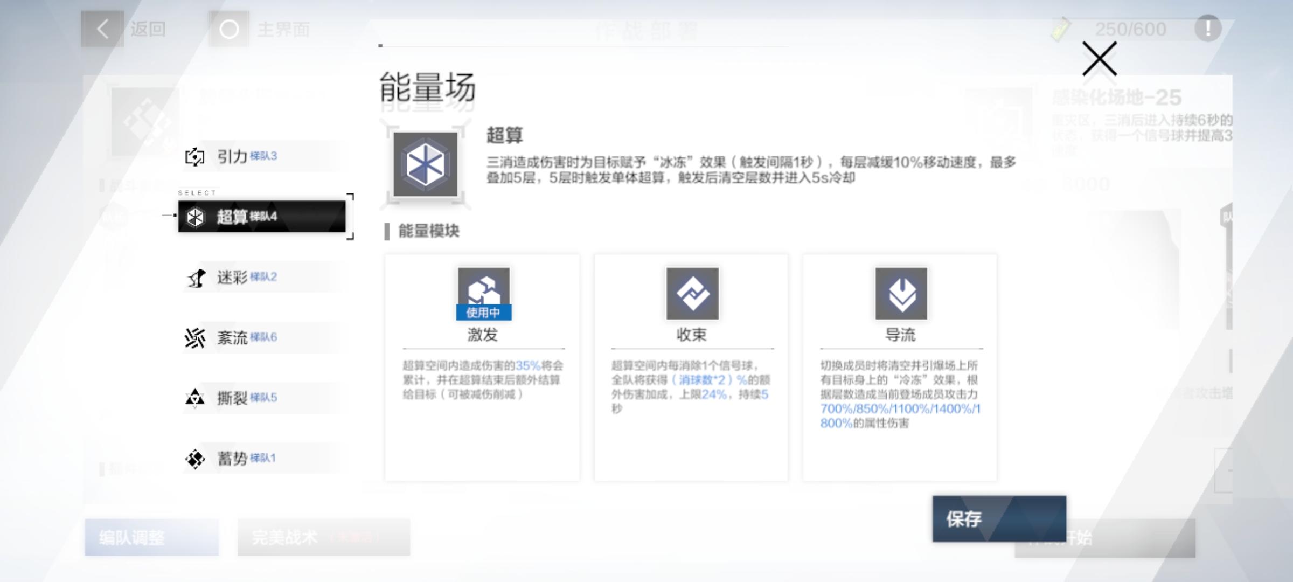The width and height of the screenshot is (1293, 582).
Task: Close the 能量场 panel with the X
Action: (x=1099, y=58)
